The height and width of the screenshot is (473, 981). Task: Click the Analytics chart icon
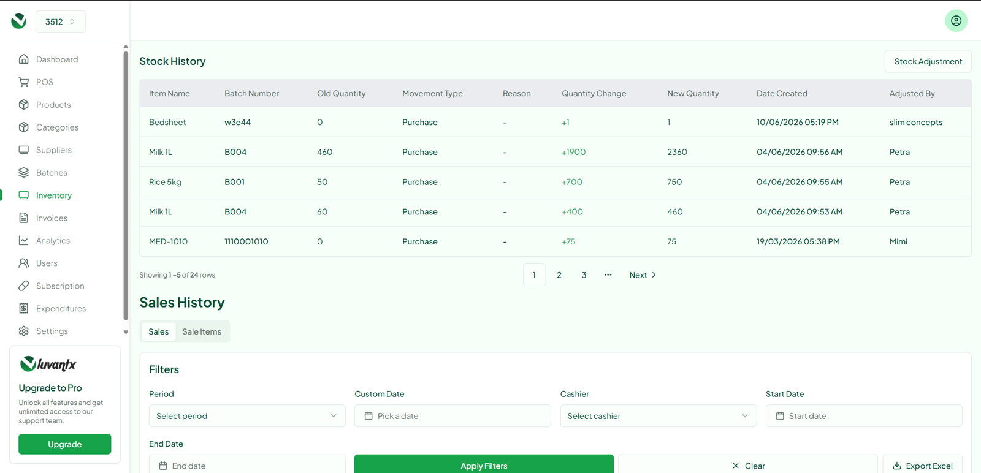click(x=24, y=241)
